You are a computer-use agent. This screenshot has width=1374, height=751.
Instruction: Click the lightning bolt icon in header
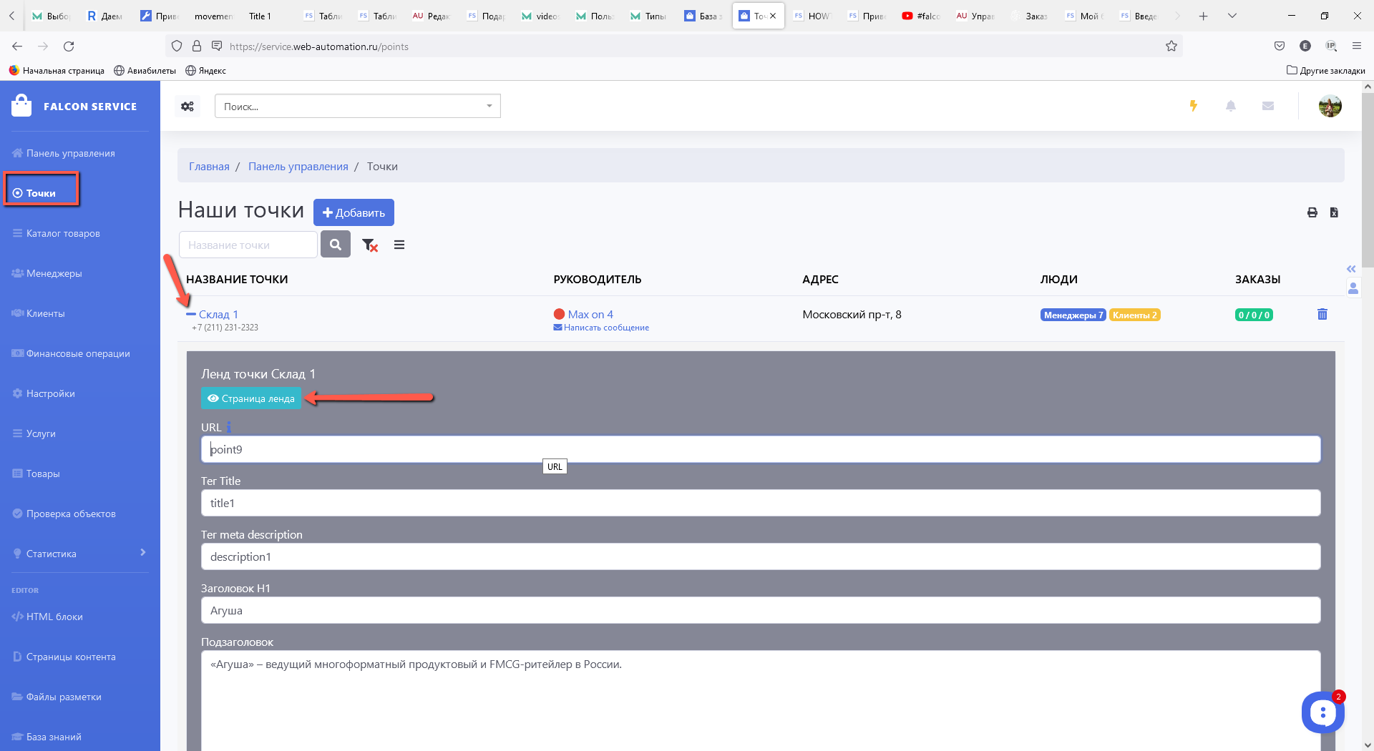1193,106
